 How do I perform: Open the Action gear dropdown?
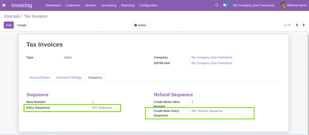(x=140, y=25)
